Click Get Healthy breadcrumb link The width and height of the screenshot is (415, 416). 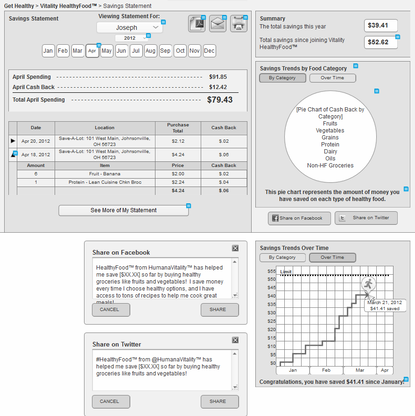(x=19, y=6)
